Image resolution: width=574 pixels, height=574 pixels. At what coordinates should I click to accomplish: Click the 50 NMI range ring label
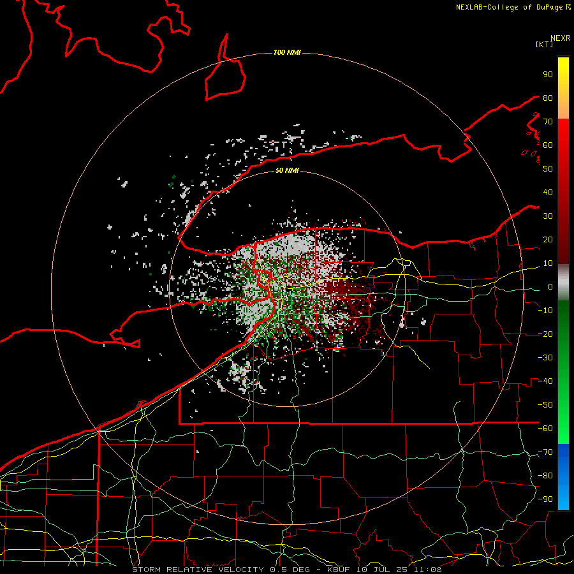[x=287, y=170]
